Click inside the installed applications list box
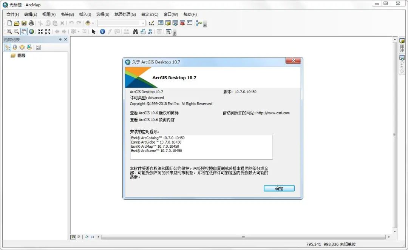Screen dimensions: 408x250 pyautogui.click(x=201, y=147)
